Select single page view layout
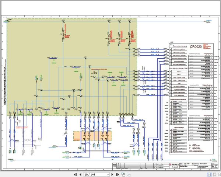221x177 pixels. click(x=209, y=174)
